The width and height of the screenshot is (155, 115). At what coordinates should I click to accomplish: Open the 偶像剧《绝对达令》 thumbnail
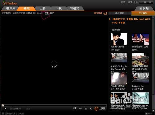119,39
